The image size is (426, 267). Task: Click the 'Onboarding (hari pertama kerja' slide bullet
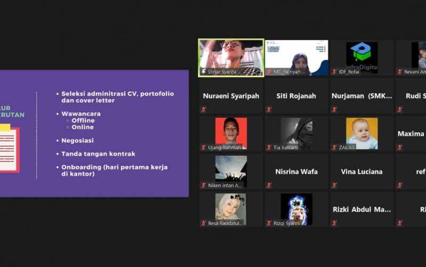(114, 167)
